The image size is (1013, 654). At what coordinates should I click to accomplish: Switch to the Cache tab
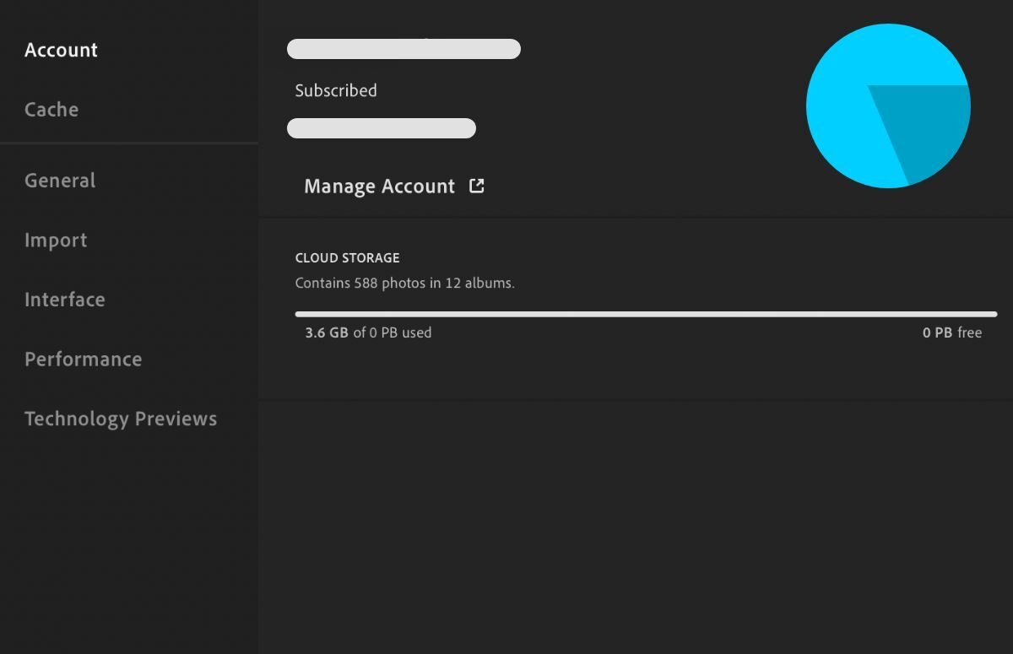tap(51, 110)
